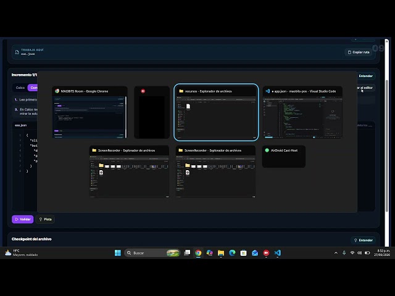The image size is (395, 296).
Task: Open the clock and date flyout
Action: pos(381,253)
